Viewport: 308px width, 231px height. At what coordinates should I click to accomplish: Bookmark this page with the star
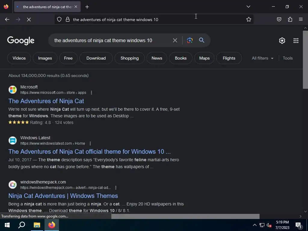point(249,19)
